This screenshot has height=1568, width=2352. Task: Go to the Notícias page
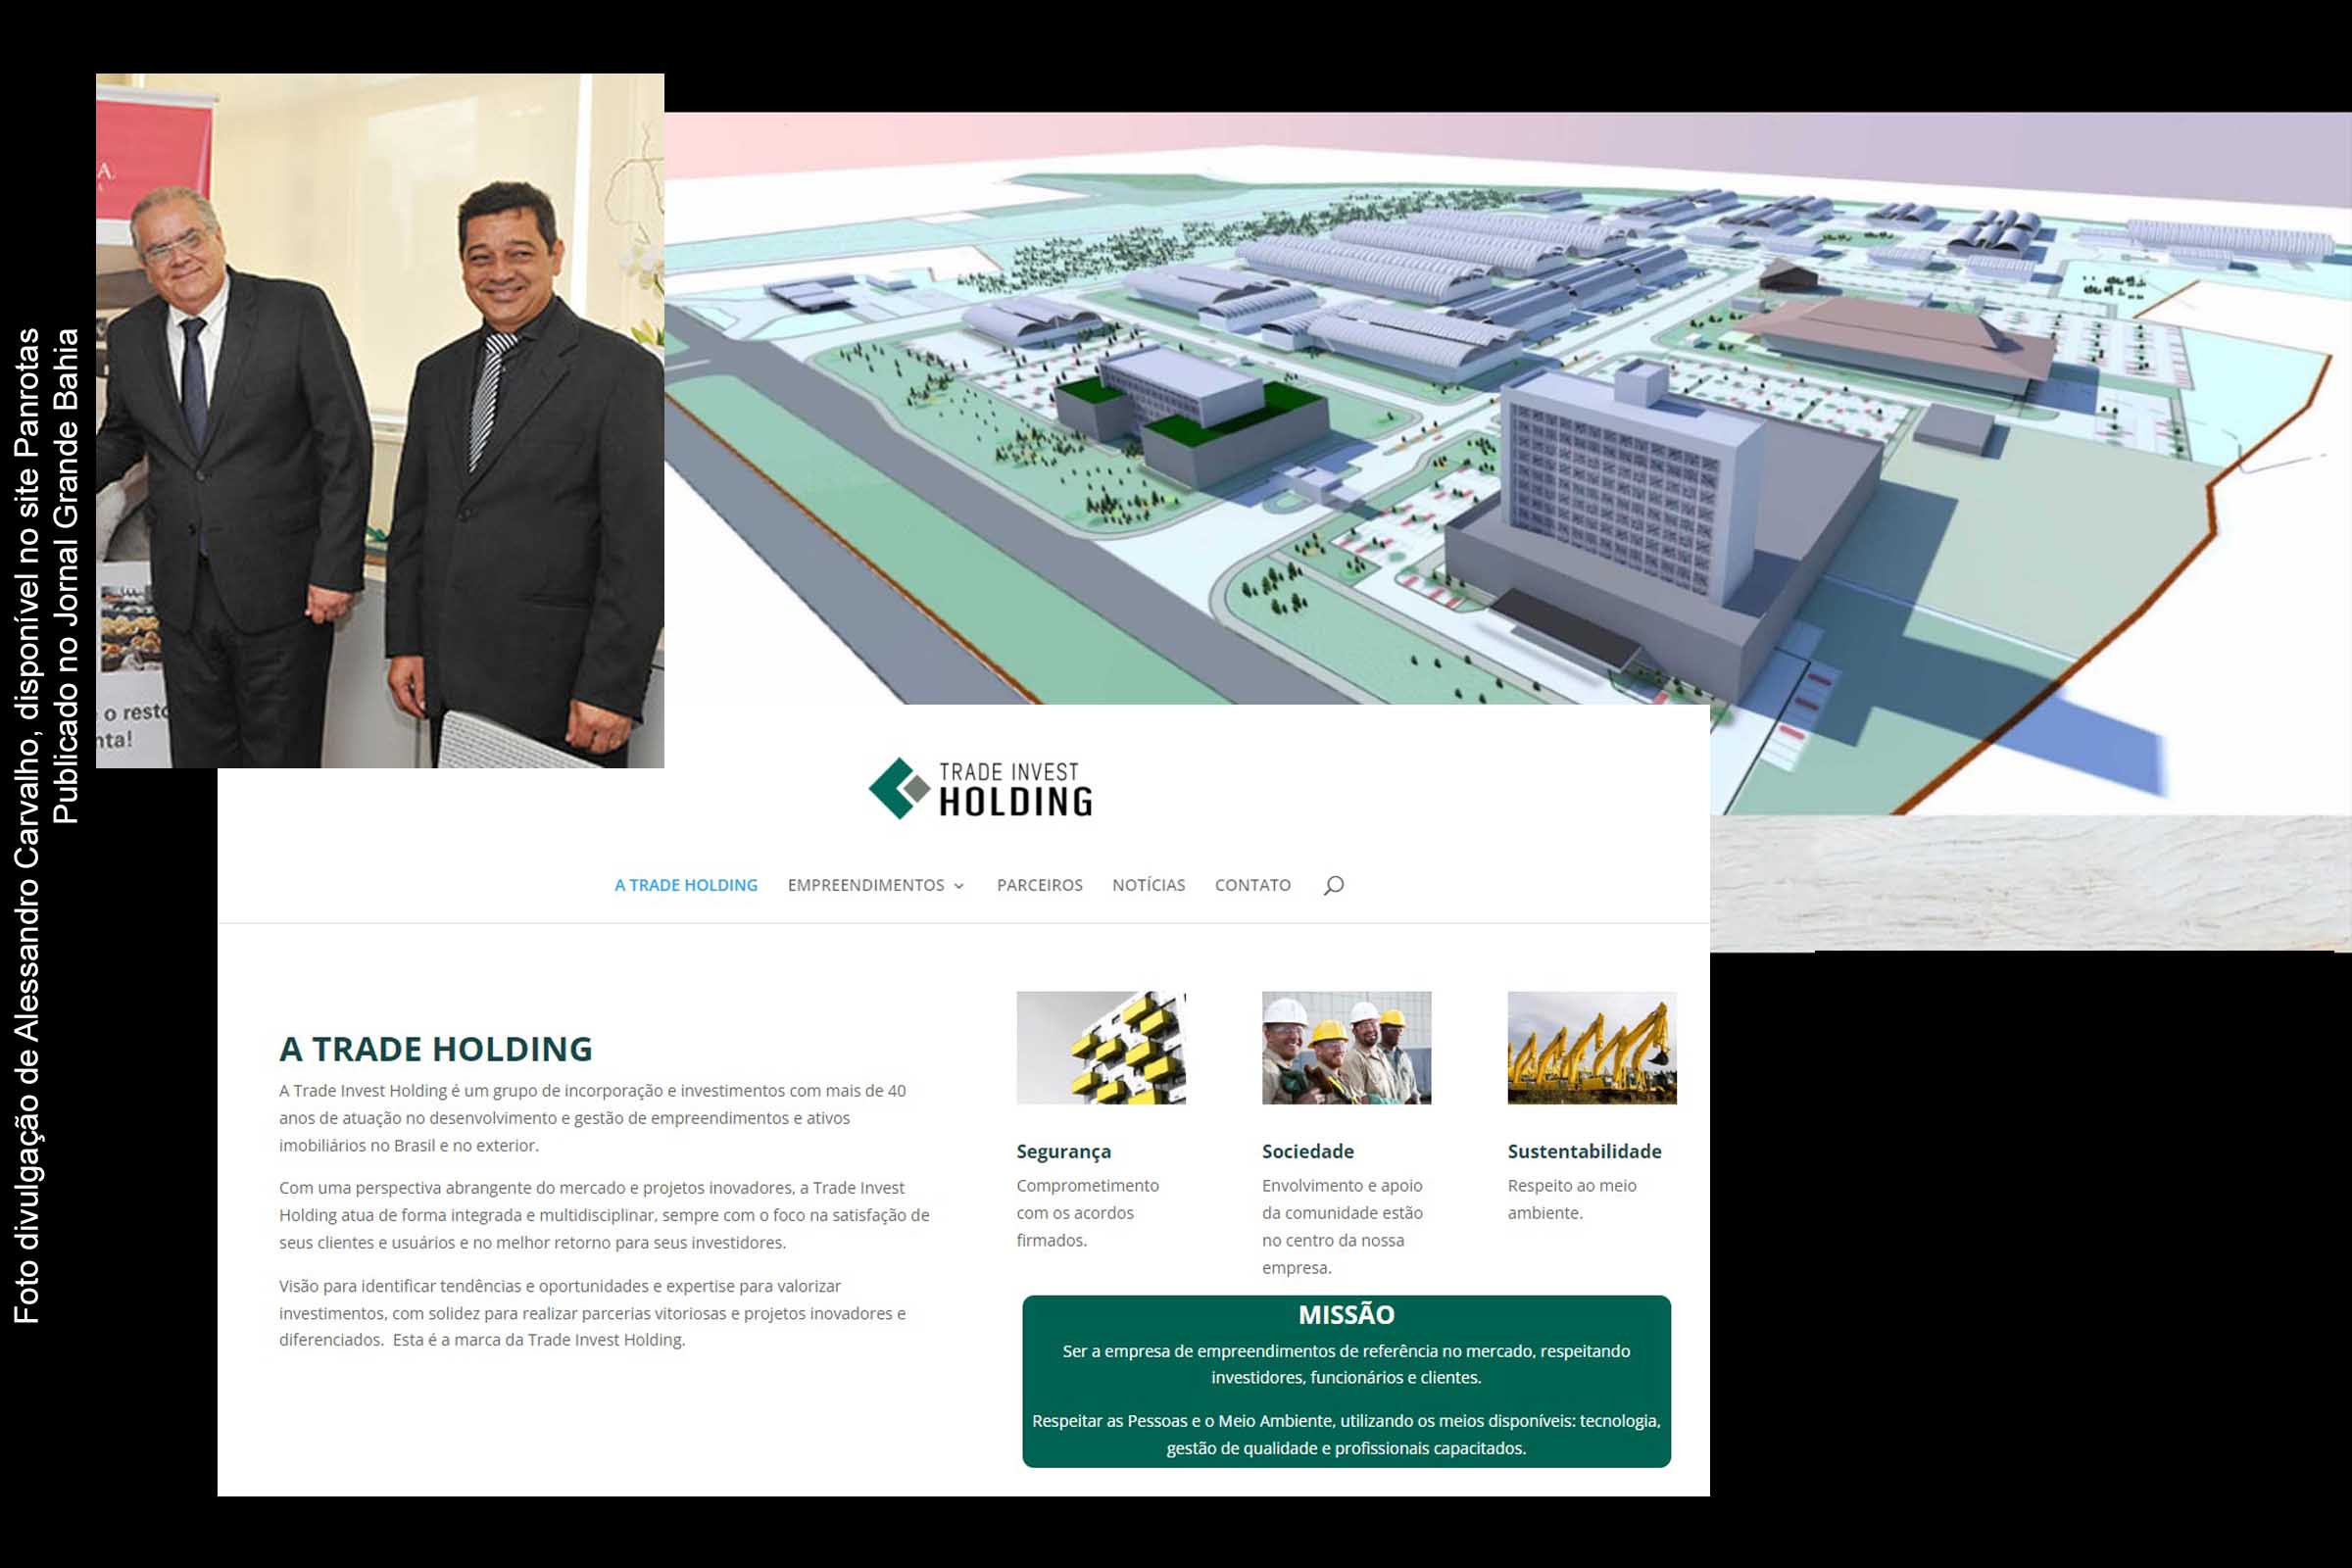tap(1148, 885)
